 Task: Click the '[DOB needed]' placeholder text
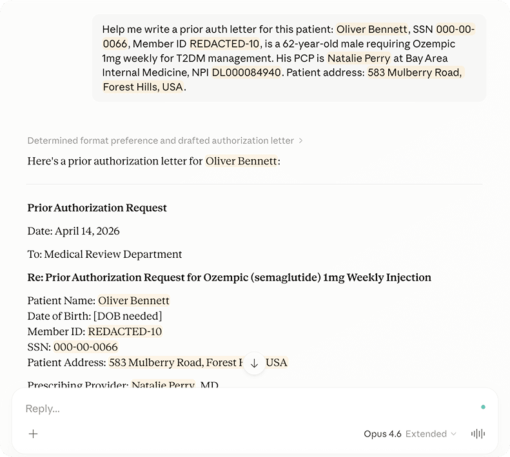click(x=128, y=316)
